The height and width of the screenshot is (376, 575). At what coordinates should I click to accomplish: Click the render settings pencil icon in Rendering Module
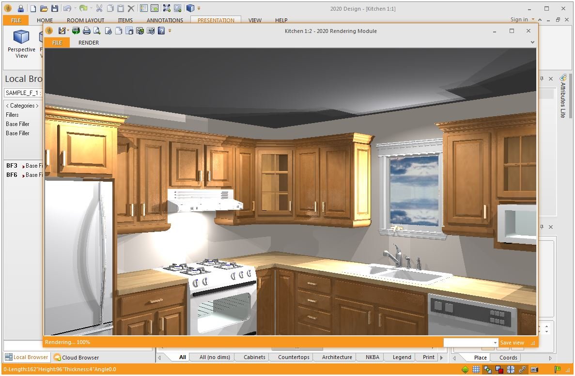(x=62, y=31)
